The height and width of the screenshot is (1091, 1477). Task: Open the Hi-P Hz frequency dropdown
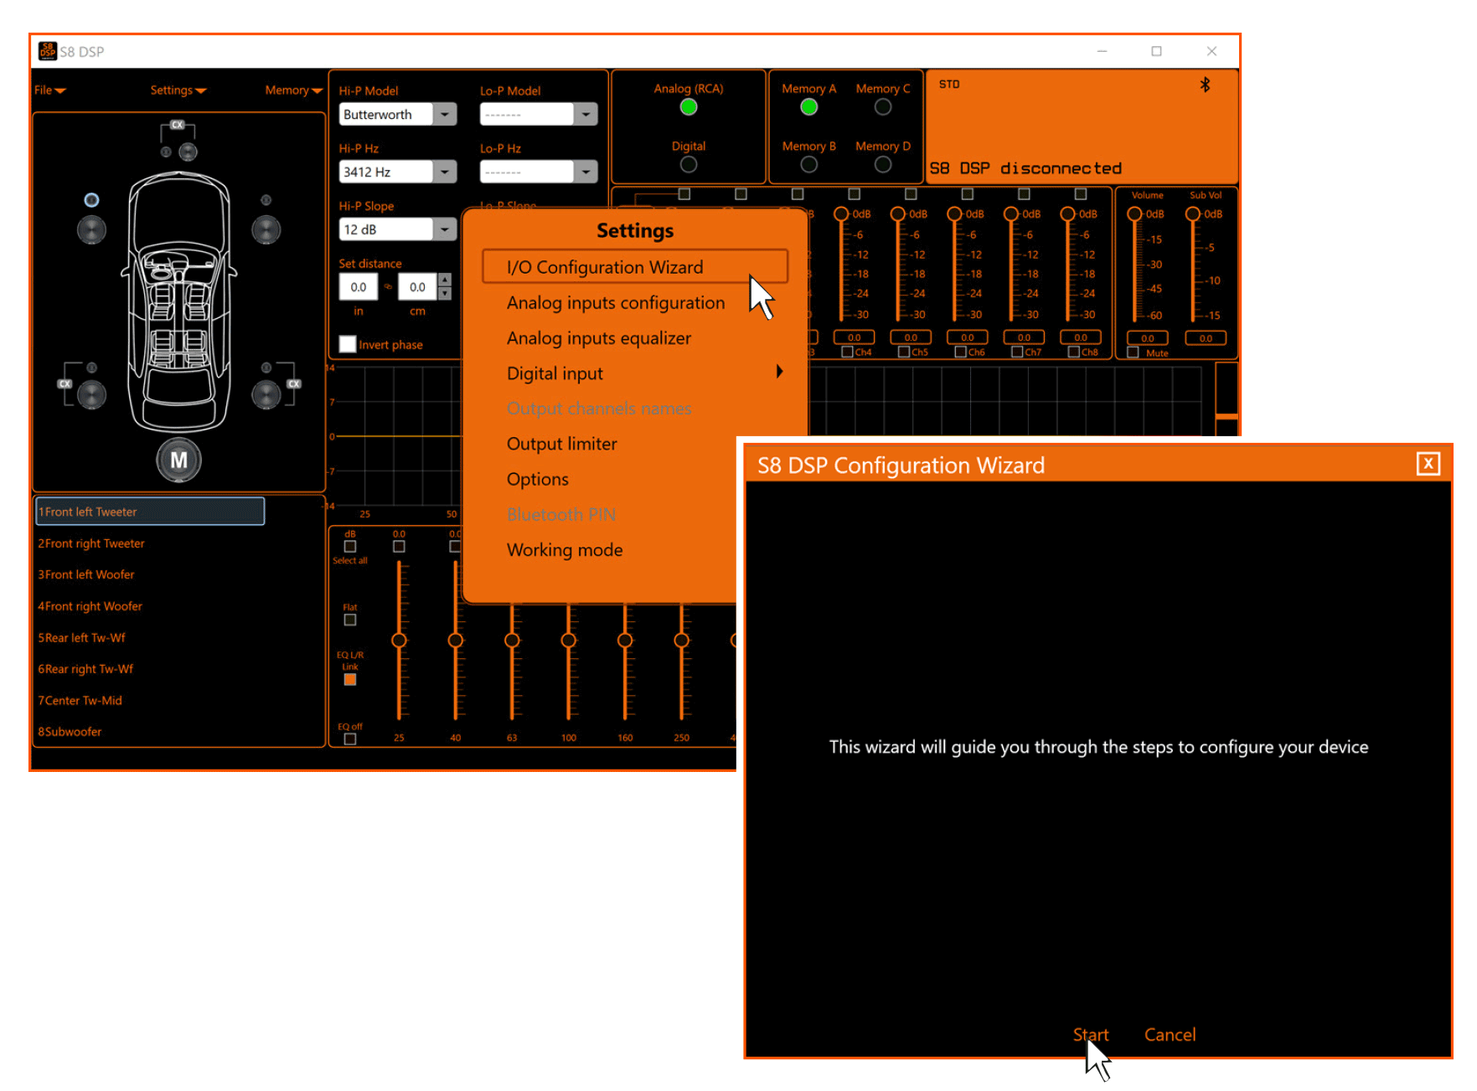point(445,172)
